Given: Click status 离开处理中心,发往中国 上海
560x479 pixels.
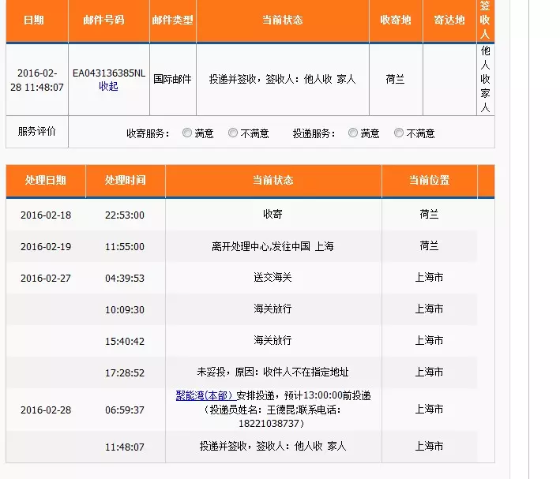Looking at the screenshot, I should (x=272, y=246).
